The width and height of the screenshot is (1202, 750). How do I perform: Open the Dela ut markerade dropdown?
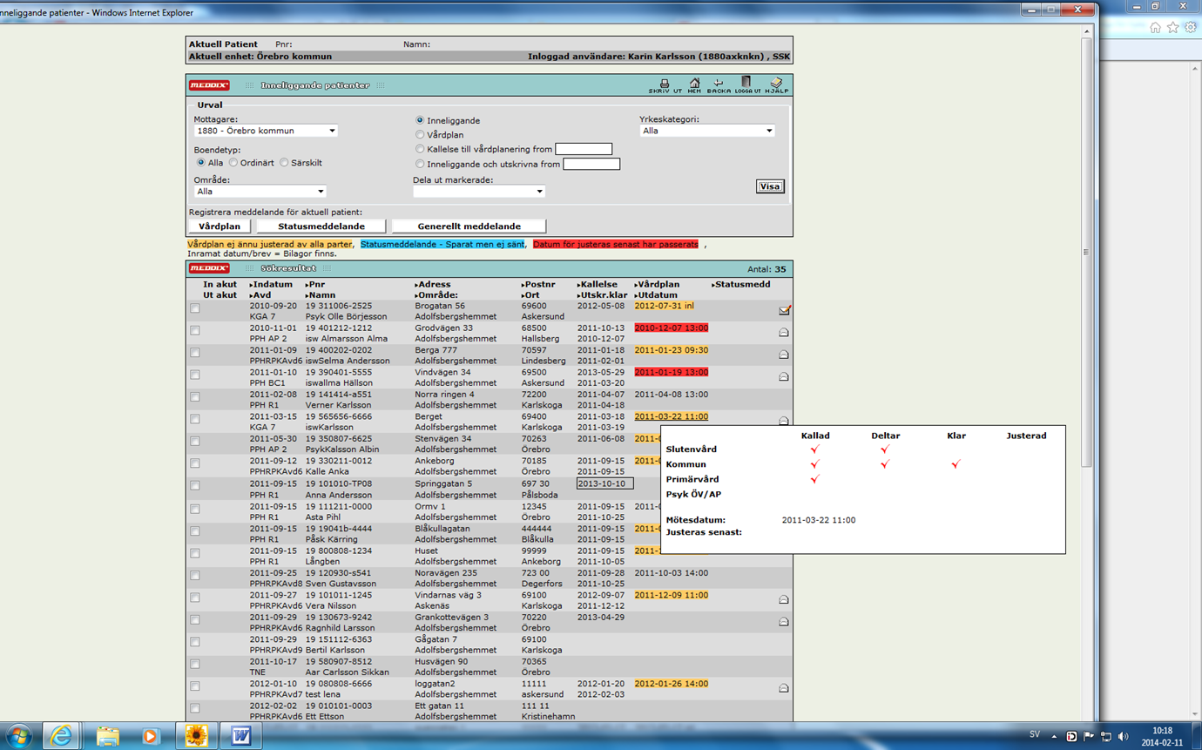pyautogui.click(x=478, y=192)
